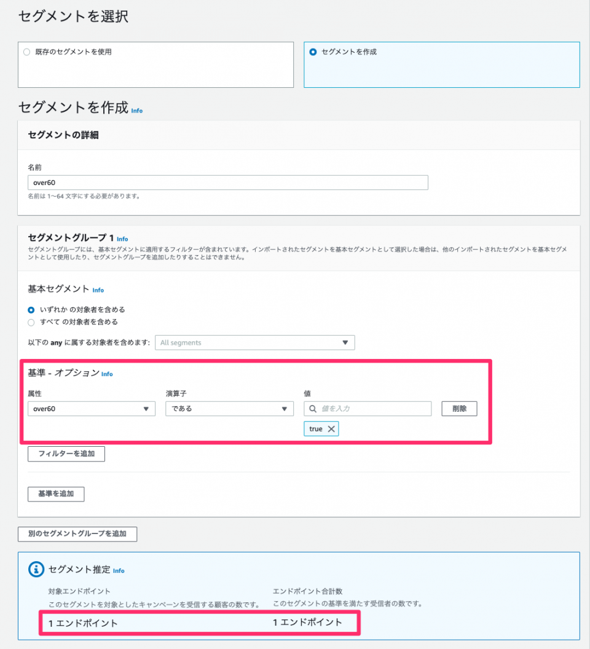The width and height of the screenshot is (590, 649).
Task: Click 基準を追加 to add criteria
Action: 56,494
